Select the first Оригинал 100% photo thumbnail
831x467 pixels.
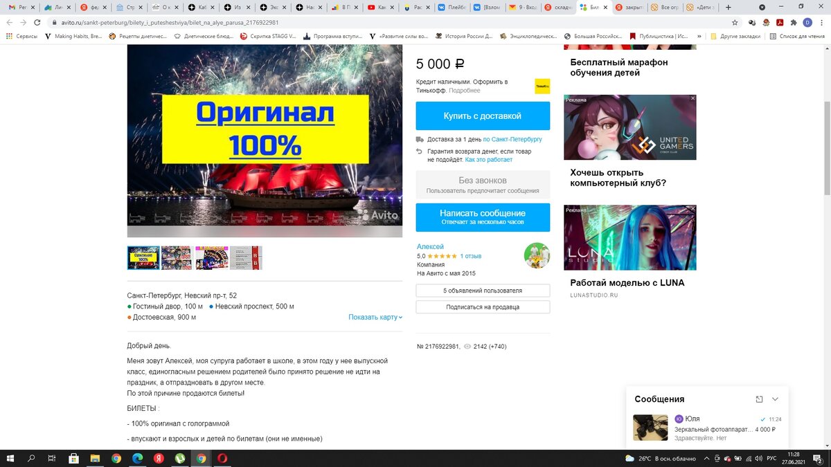click(x=143, y=257)
